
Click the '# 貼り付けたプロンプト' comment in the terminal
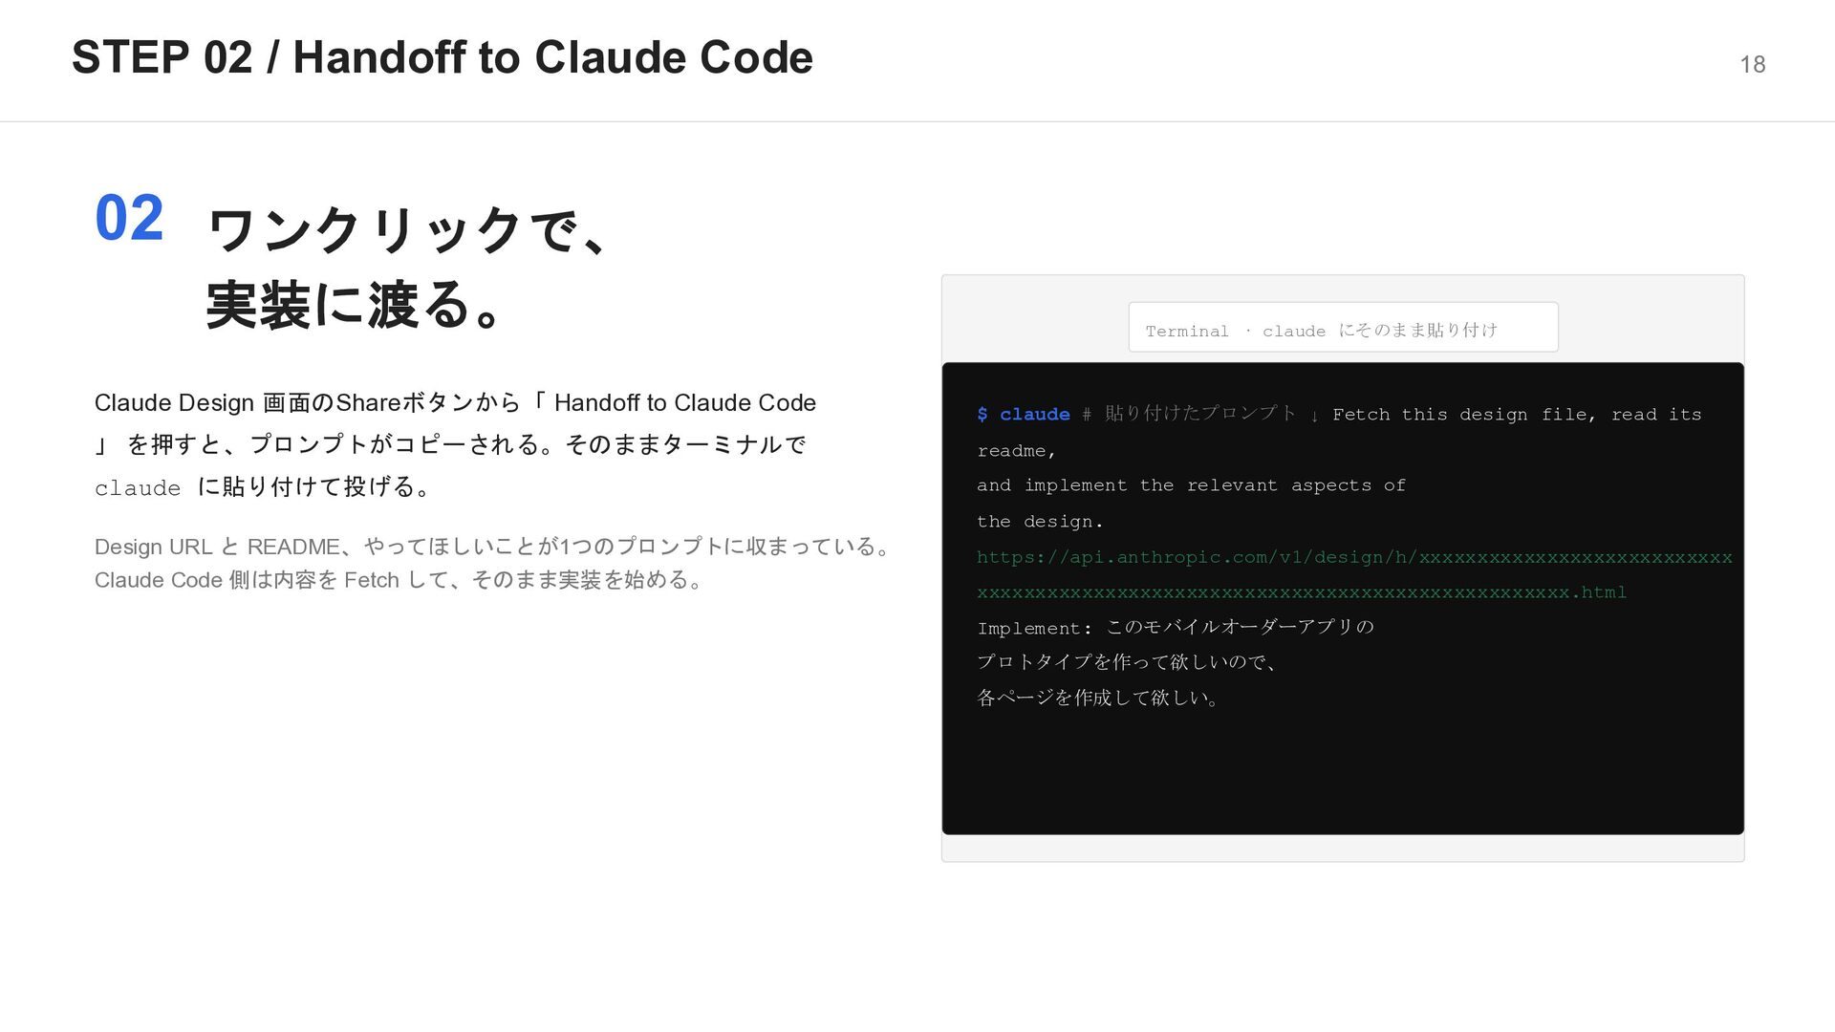pos(1190,414)
